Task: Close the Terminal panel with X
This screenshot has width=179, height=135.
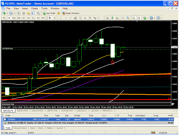Action: coord(2,114)
